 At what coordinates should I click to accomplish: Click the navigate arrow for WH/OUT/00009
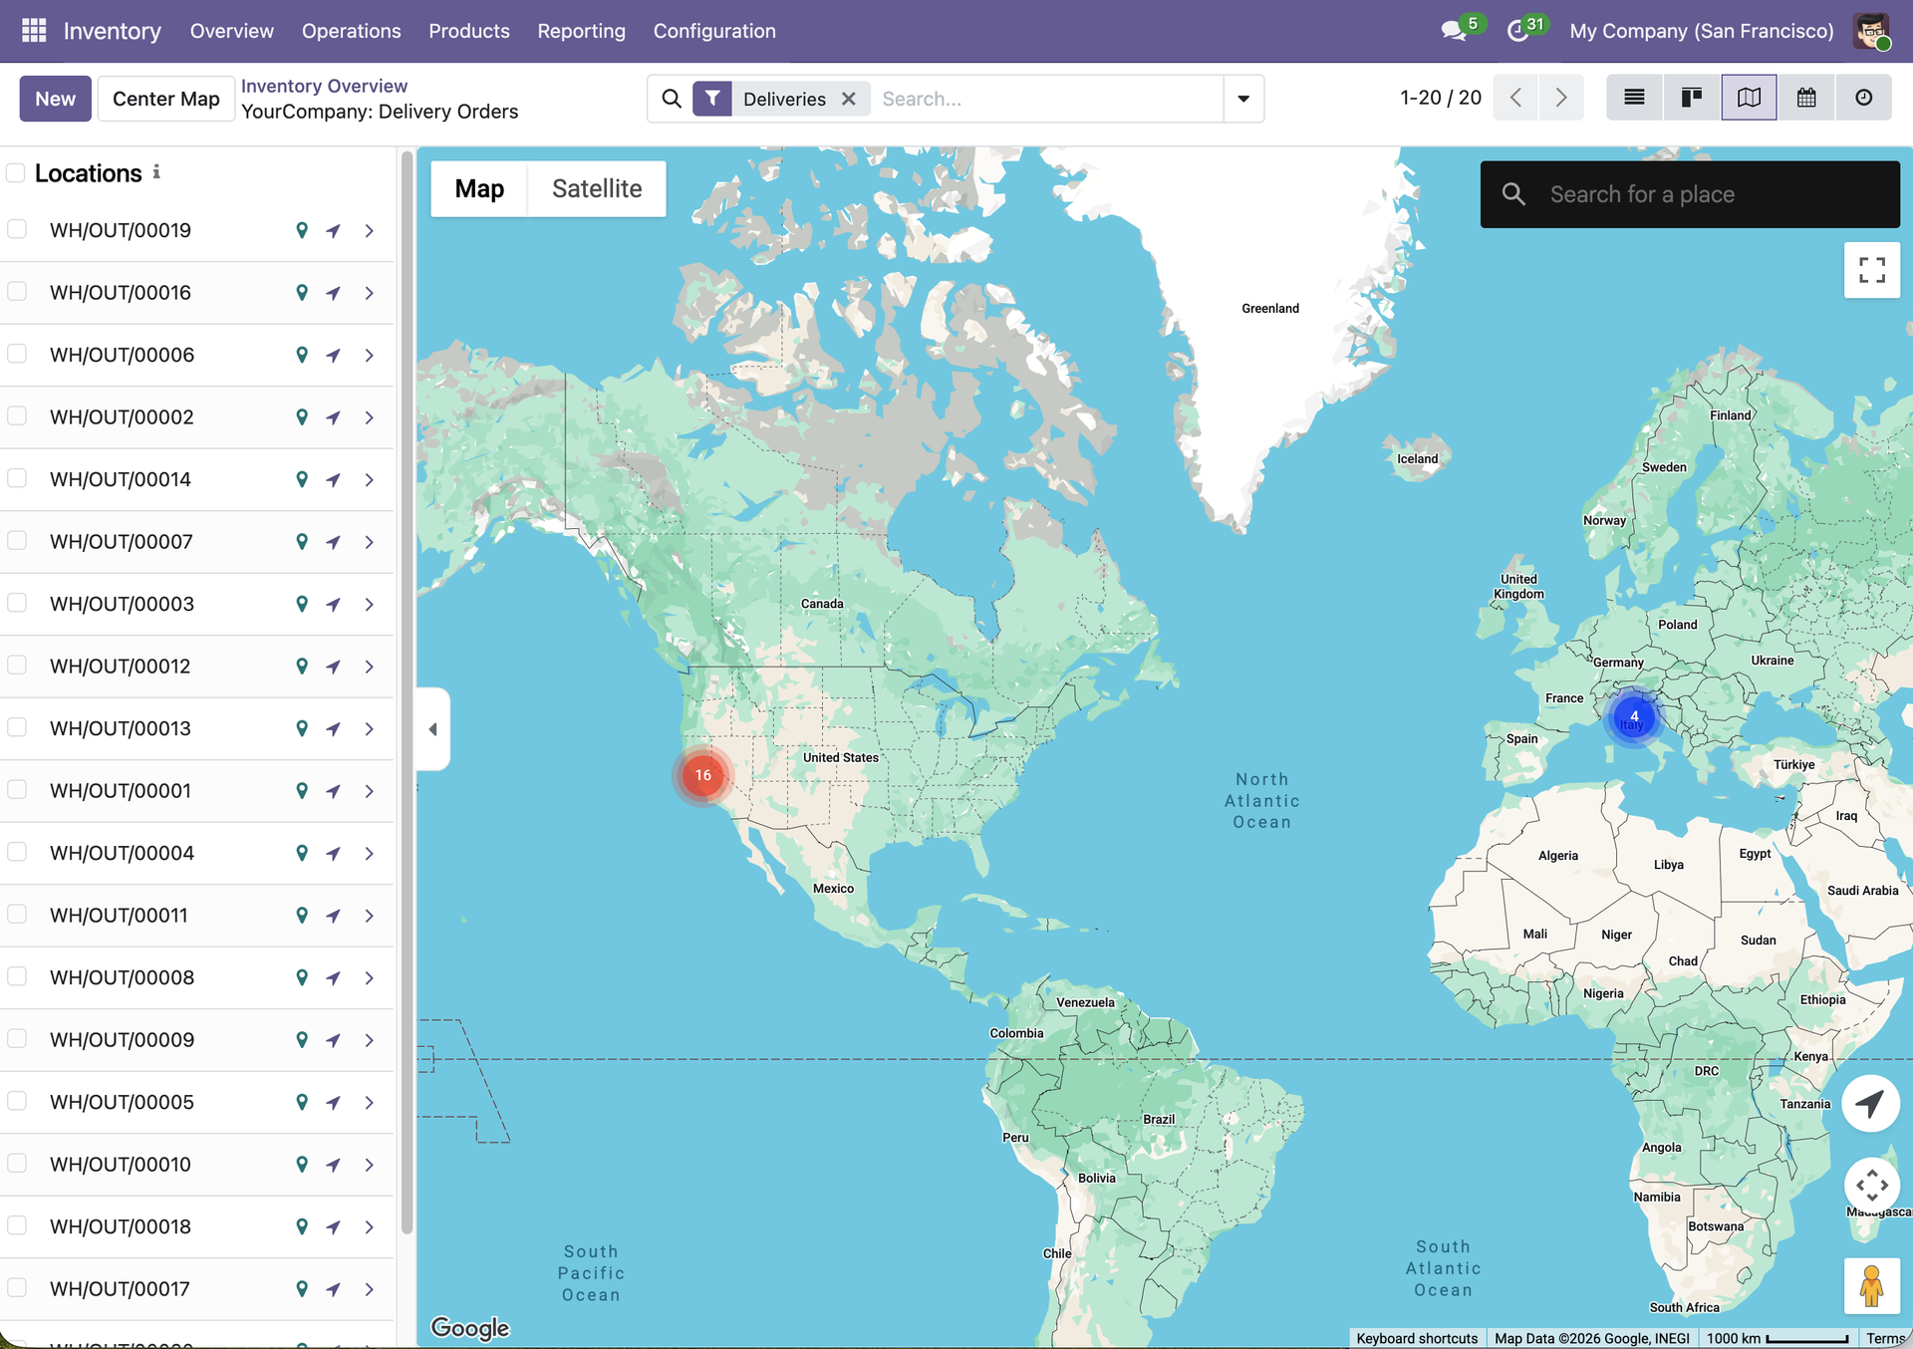(x=334, y=1040)
